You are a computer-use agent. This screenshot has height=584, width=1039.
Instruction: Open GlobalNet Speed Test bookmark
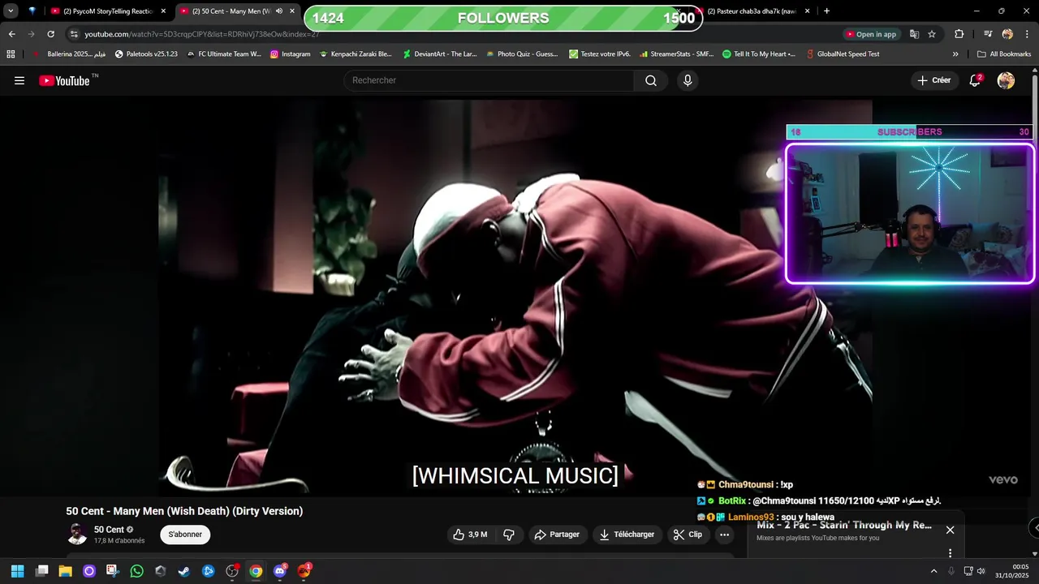(x=843, y=54)
